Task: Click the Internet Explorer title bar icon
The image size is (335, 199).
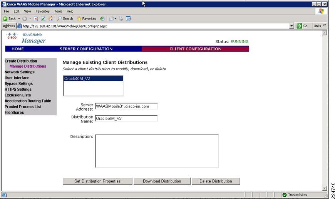Action: 4,4
